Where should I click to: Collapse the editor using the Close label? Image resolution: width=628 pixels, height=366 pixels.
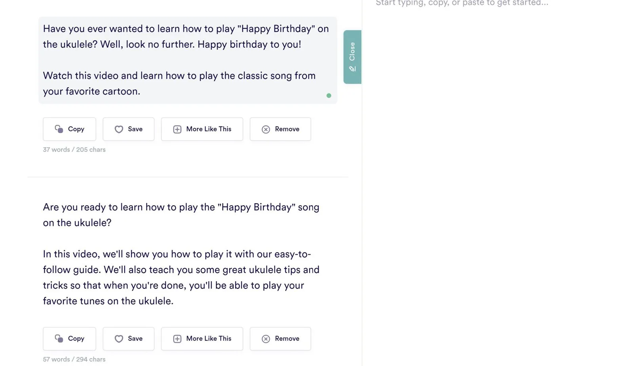352,51
